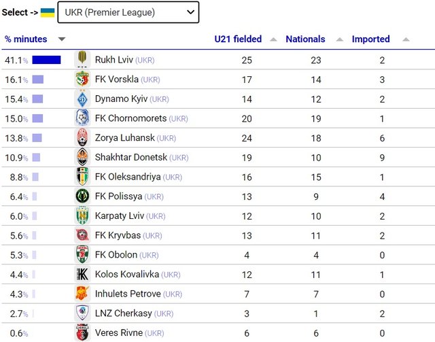Image resolution: width=435 pixels, height=342 pixels.
Task: Click the Ukraine flag icon beside Select
Action: (x=48, y=12)
